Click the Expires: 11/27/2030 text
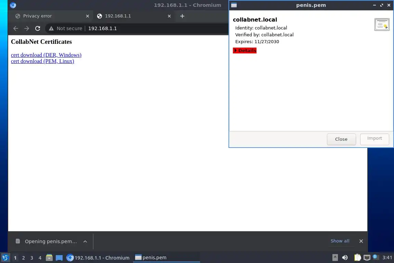The width and height of the screenshot is (394, 263). 257,42
